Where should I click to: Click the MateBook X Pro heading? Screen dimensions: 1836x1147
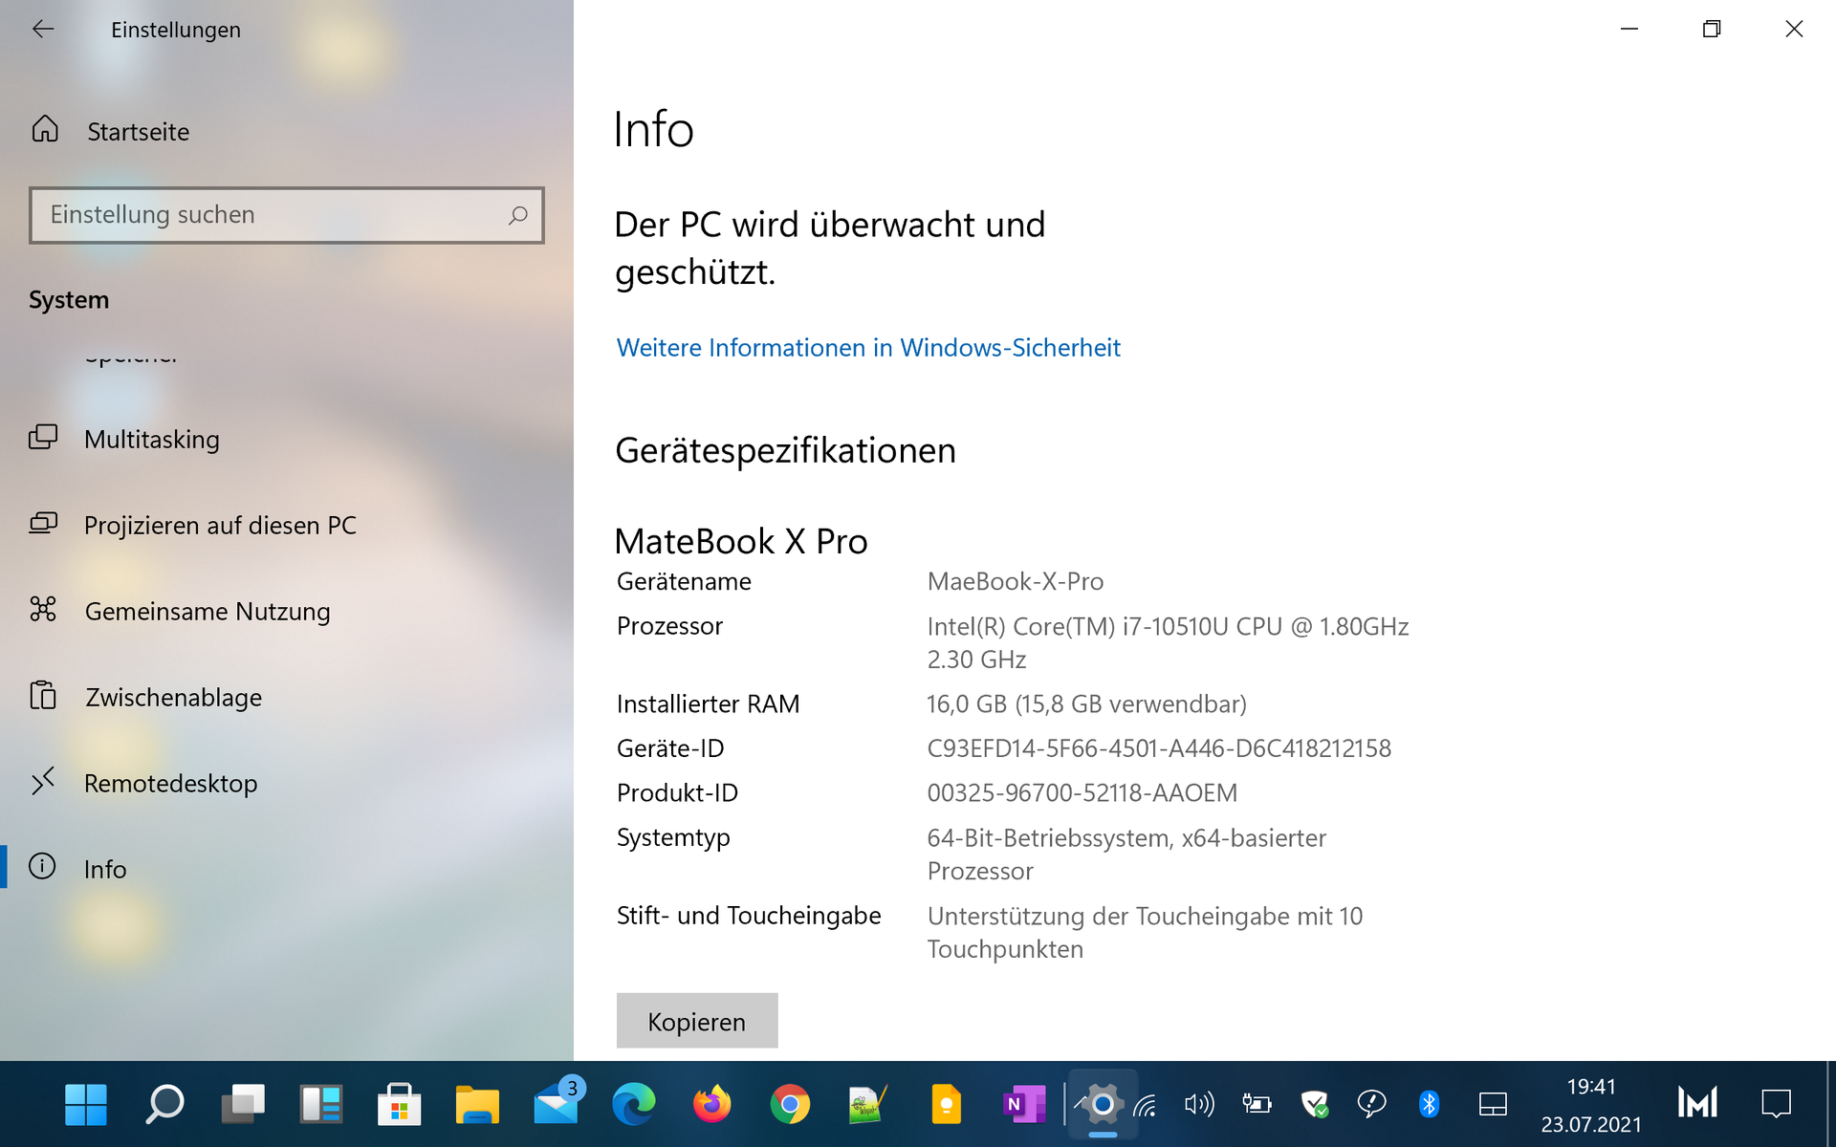coord(741,541)
